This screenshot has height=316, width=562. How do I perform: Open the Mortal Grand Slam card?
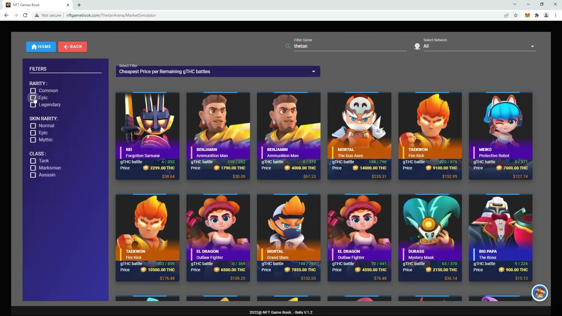coord(289,237)
